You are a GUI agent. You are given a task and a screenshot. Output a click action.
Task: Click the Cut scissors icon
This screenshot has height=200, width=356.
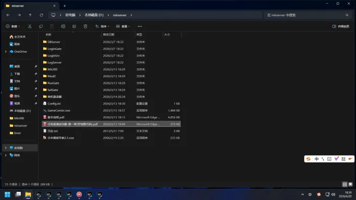click(29, 26)
